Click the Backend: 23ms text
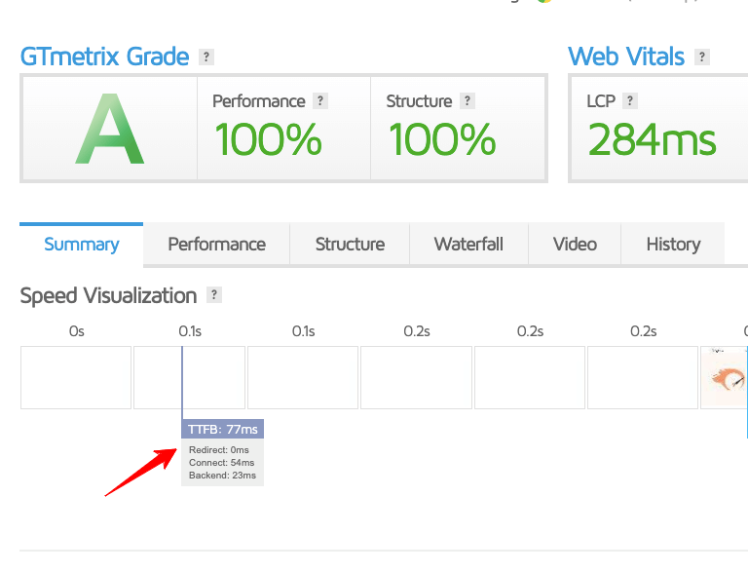The width and height of the screenshot is (748, 573). [222, 476]
